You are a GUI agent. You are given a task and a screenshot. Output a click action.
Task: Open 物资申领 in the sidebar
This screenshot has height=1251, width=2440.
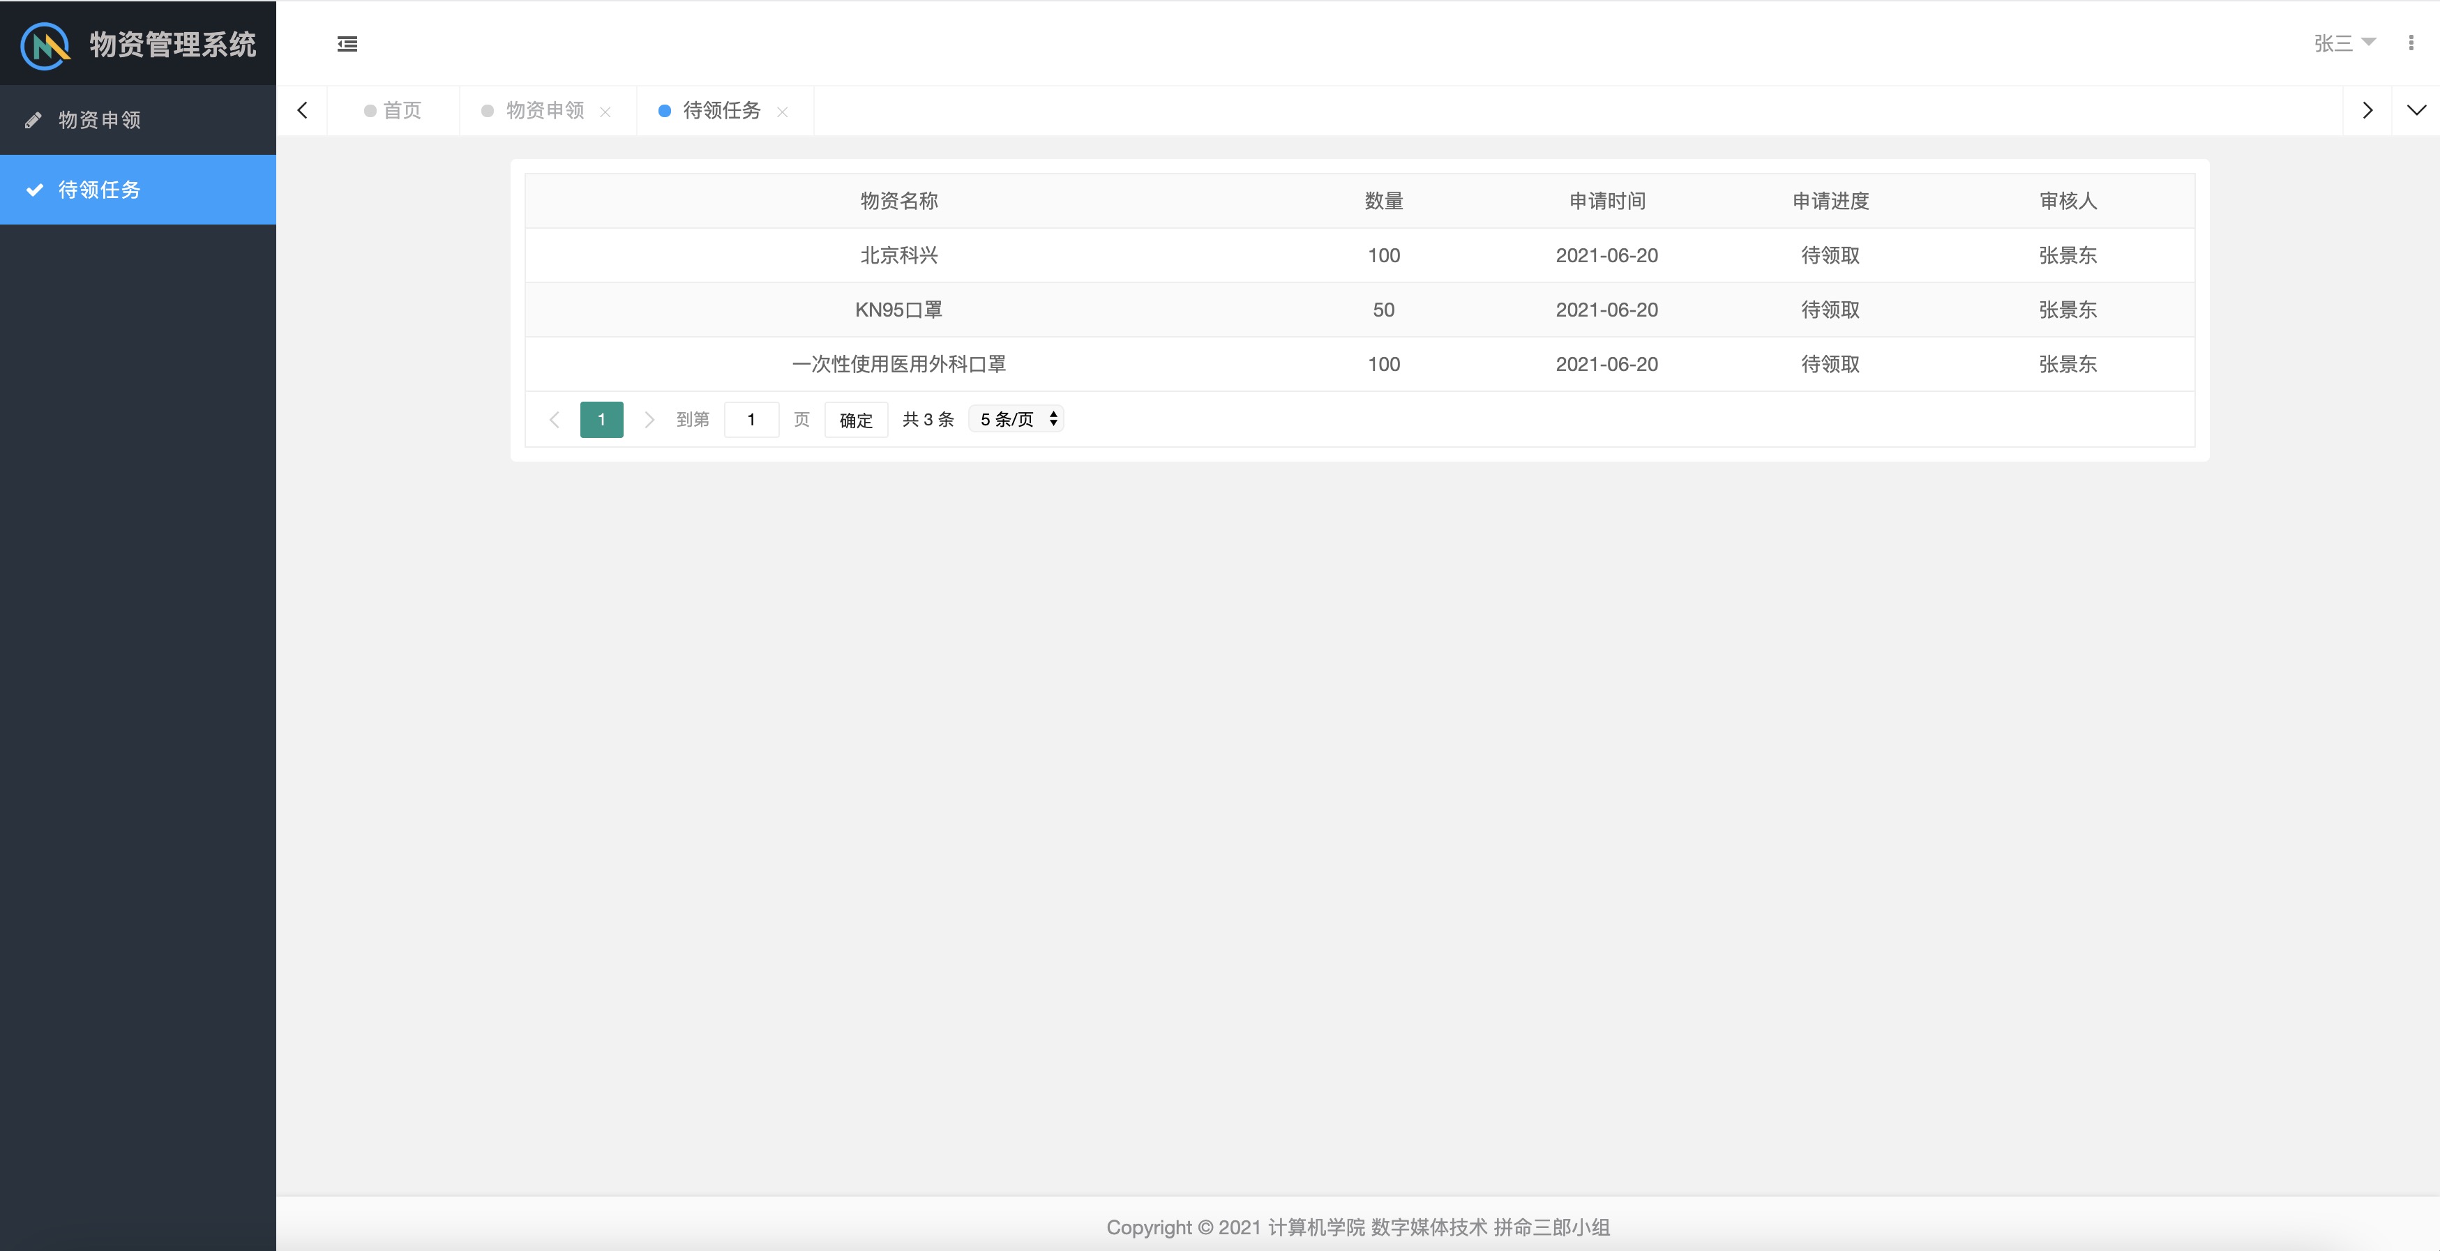click(100, 120)
